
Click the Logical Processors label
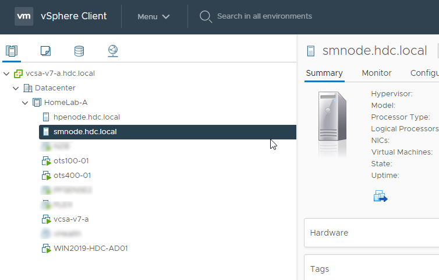[405, 129]
